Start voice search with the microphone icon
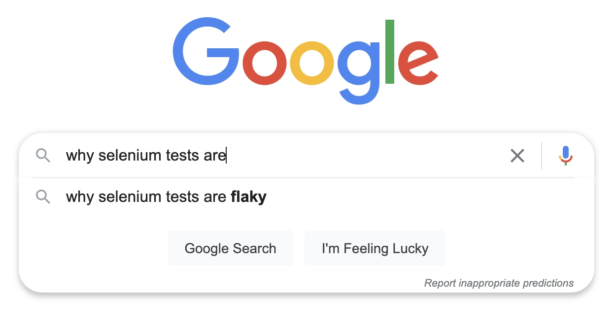This screenshot has width=616, height=328. pyautogui.click(x=565, y=156)
